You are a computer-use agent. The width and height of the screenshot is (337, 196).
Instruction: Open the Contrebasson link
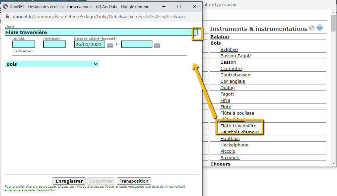pos(235,75)
